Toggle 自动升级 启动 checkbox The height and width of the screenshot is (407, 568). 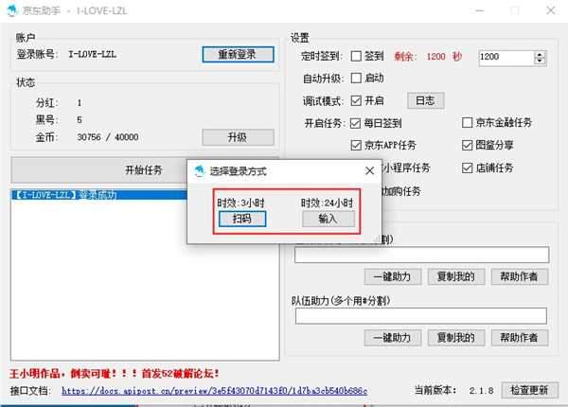pyautogui.click(x=356, y=79)
